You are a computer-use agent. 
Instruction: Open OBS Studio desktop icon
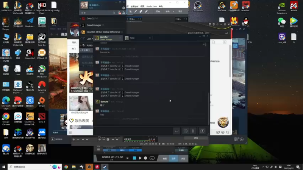click(x=198, y=6)
